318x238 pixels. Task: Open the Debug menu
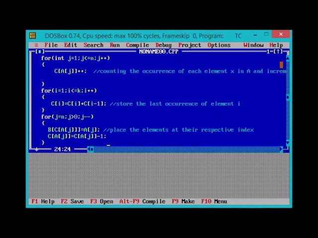tap(163, 45)
